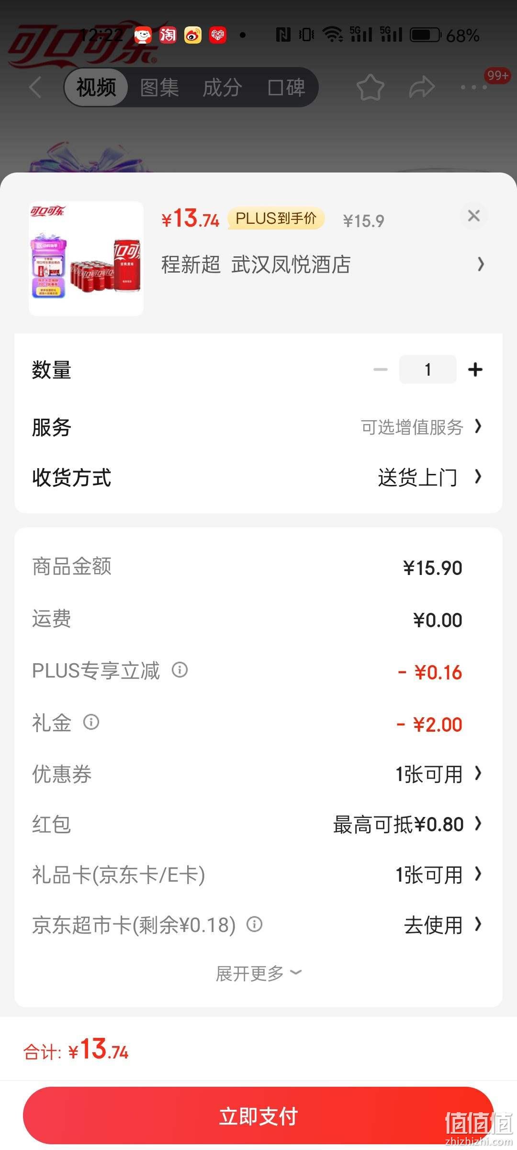
Task: Tap the quantity number field
Action: click(428, 369)
